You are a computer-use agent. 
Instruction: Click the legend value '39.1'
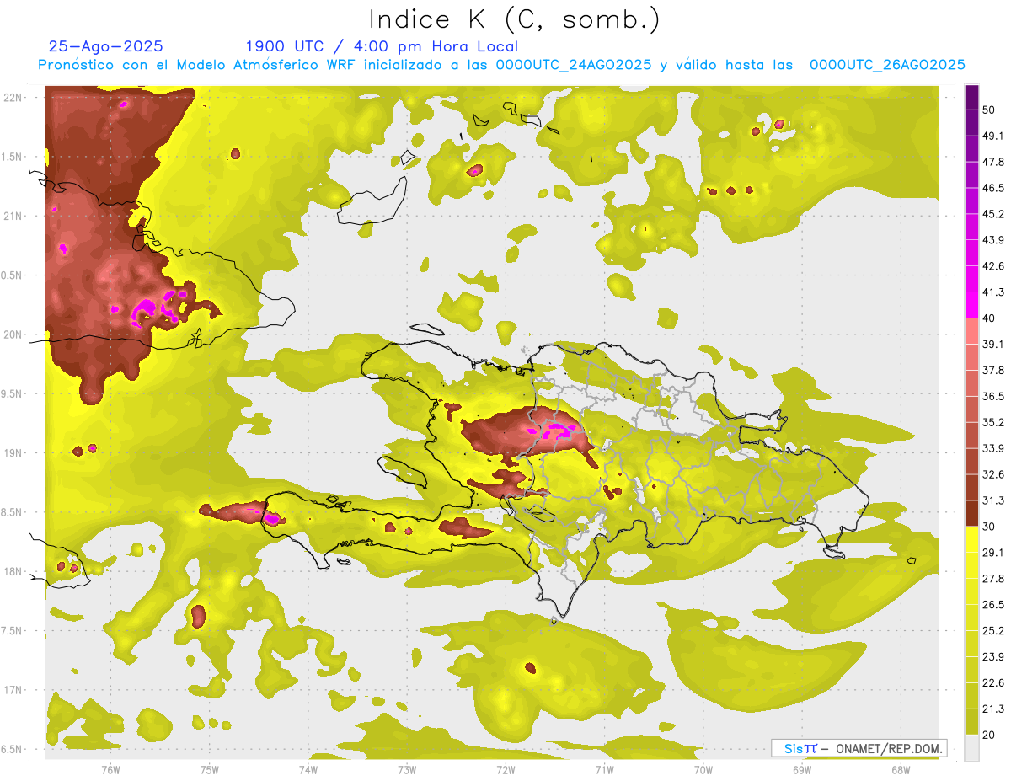992,345
